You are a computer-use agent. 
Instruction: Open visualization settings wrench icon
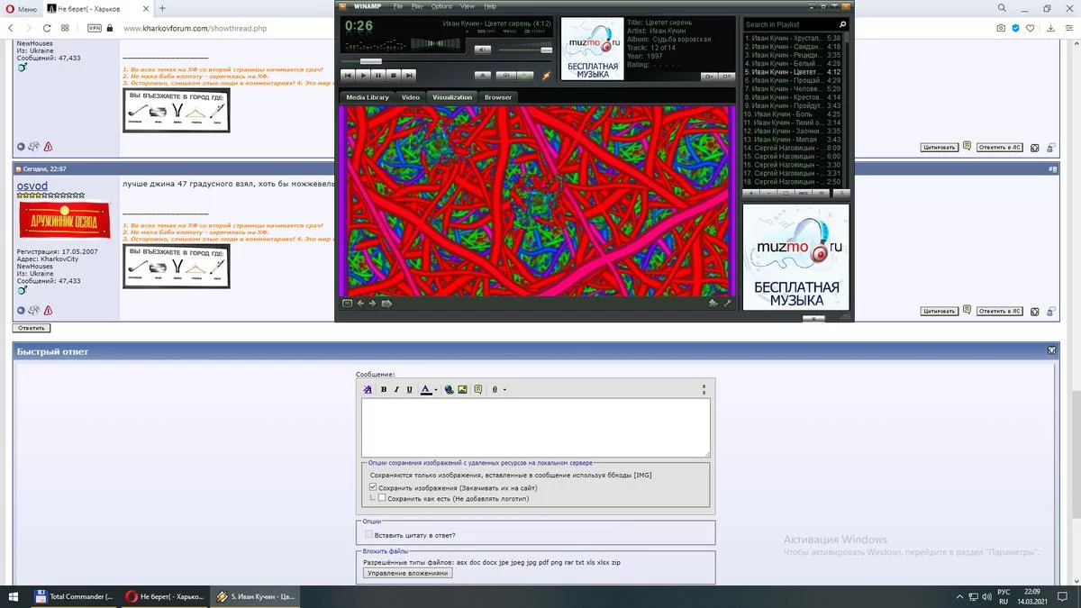[727, 304]
